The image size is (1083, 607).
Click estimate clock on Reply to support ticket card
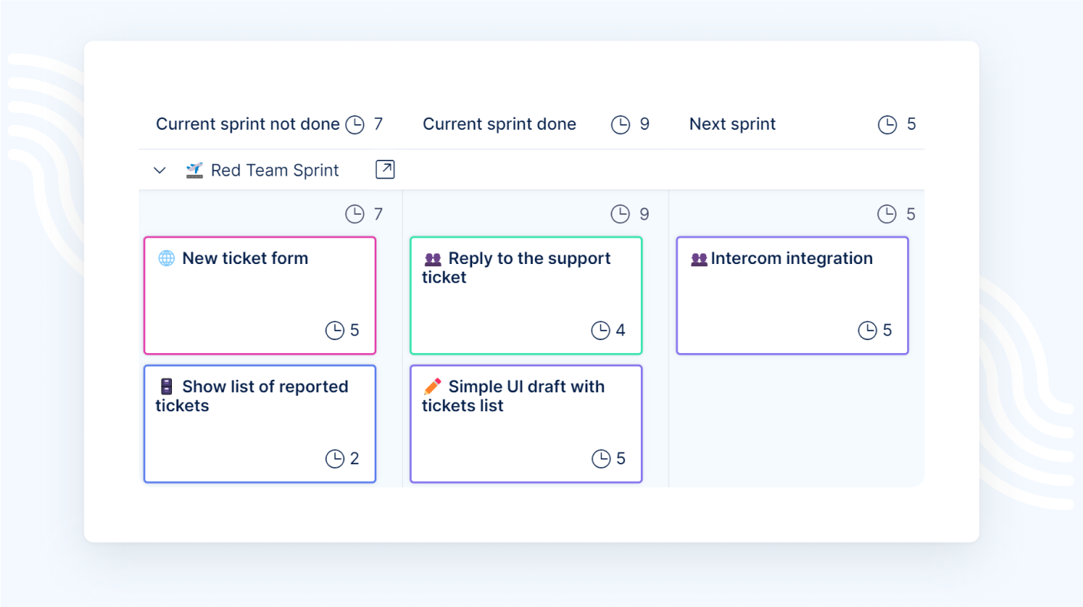click(x=600, y=331)
